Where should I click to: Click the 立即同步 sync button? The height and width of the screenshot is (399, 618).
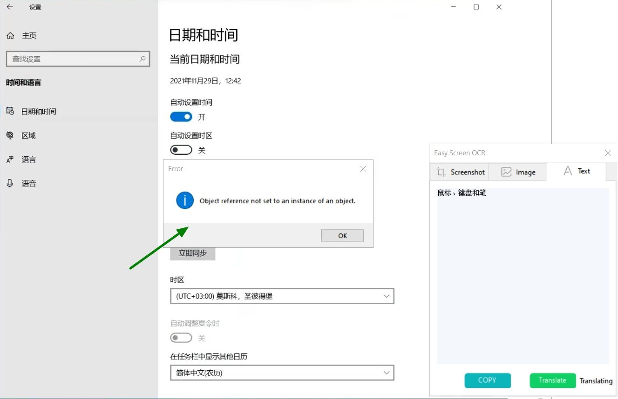[193, 253]
